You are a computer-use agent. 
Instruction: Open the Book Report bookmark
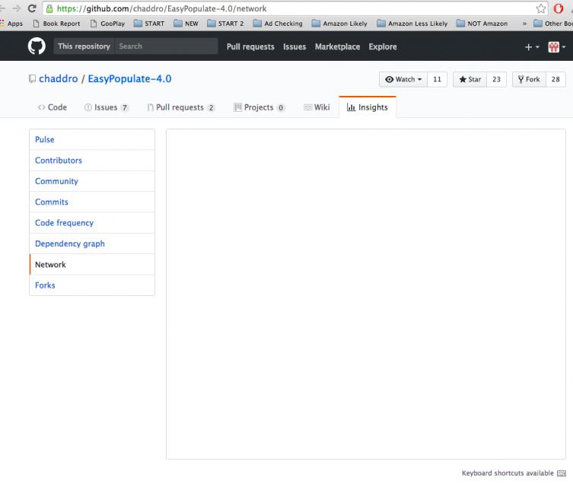click(56, 24)
